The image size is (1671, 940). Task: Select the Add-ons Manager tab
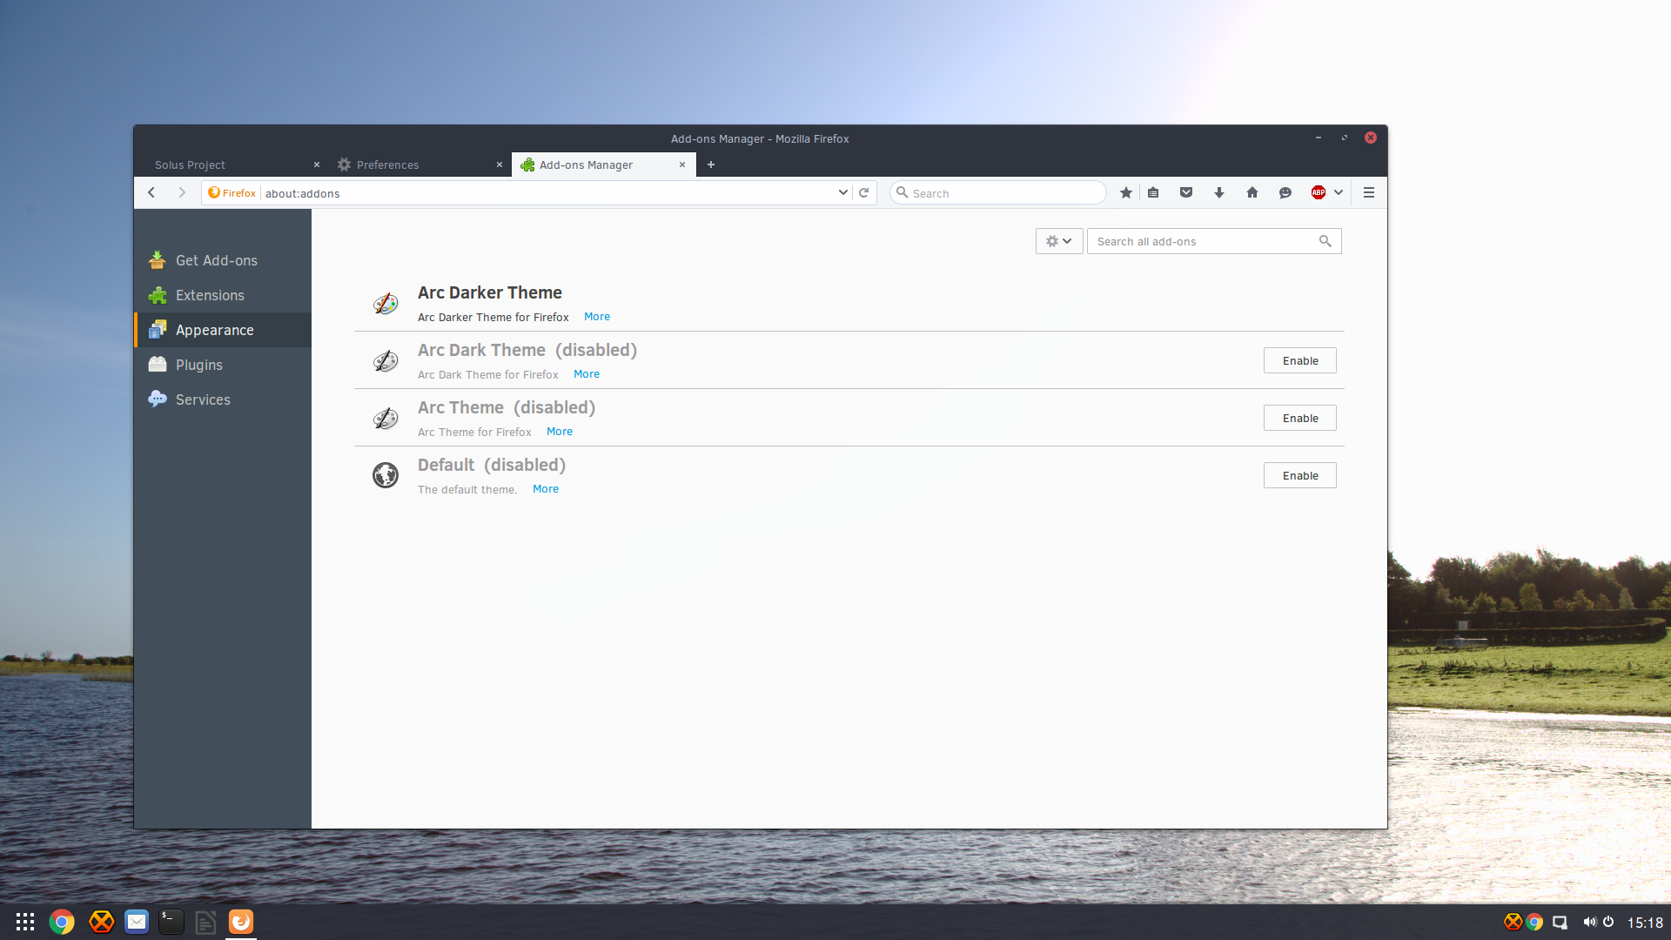coord(604,164)
